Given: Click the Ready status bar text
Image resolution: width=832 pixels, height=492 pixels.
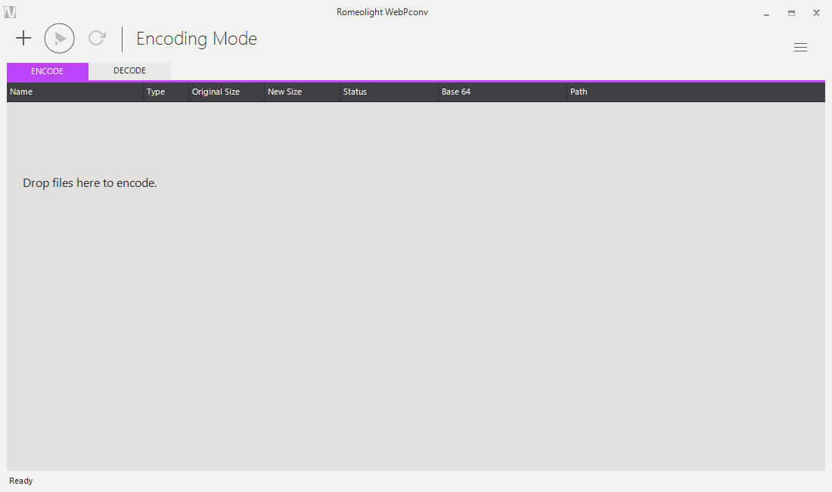Looking at the screenshot, I should tap(20, 481).
